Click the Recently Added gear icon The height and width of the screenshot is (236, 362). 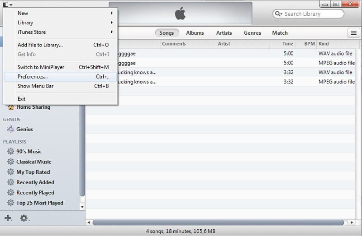(10, 182)
